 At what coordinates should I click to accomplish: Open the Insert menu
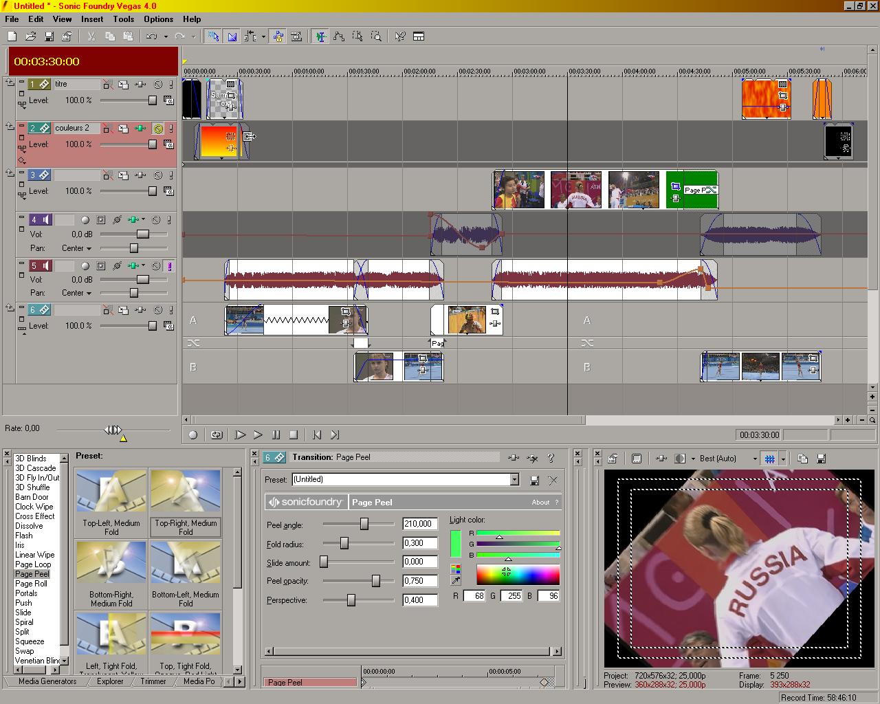(92, 19)
